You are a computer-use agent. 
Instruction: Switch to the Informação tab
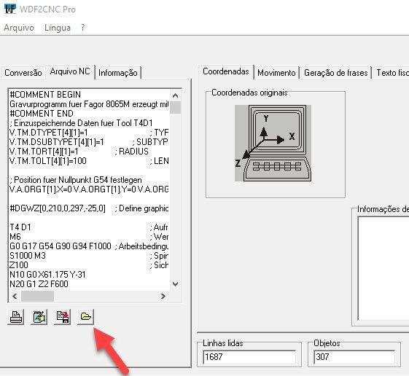[x=118, y=72]
